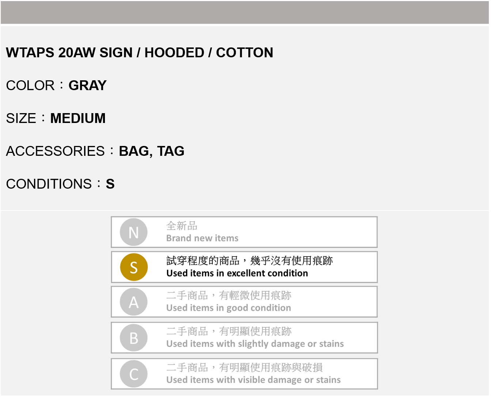The width and height of the screenshot is (491, 397).
Task: Click the "Brand new items" label
Action: coord(202,238)
